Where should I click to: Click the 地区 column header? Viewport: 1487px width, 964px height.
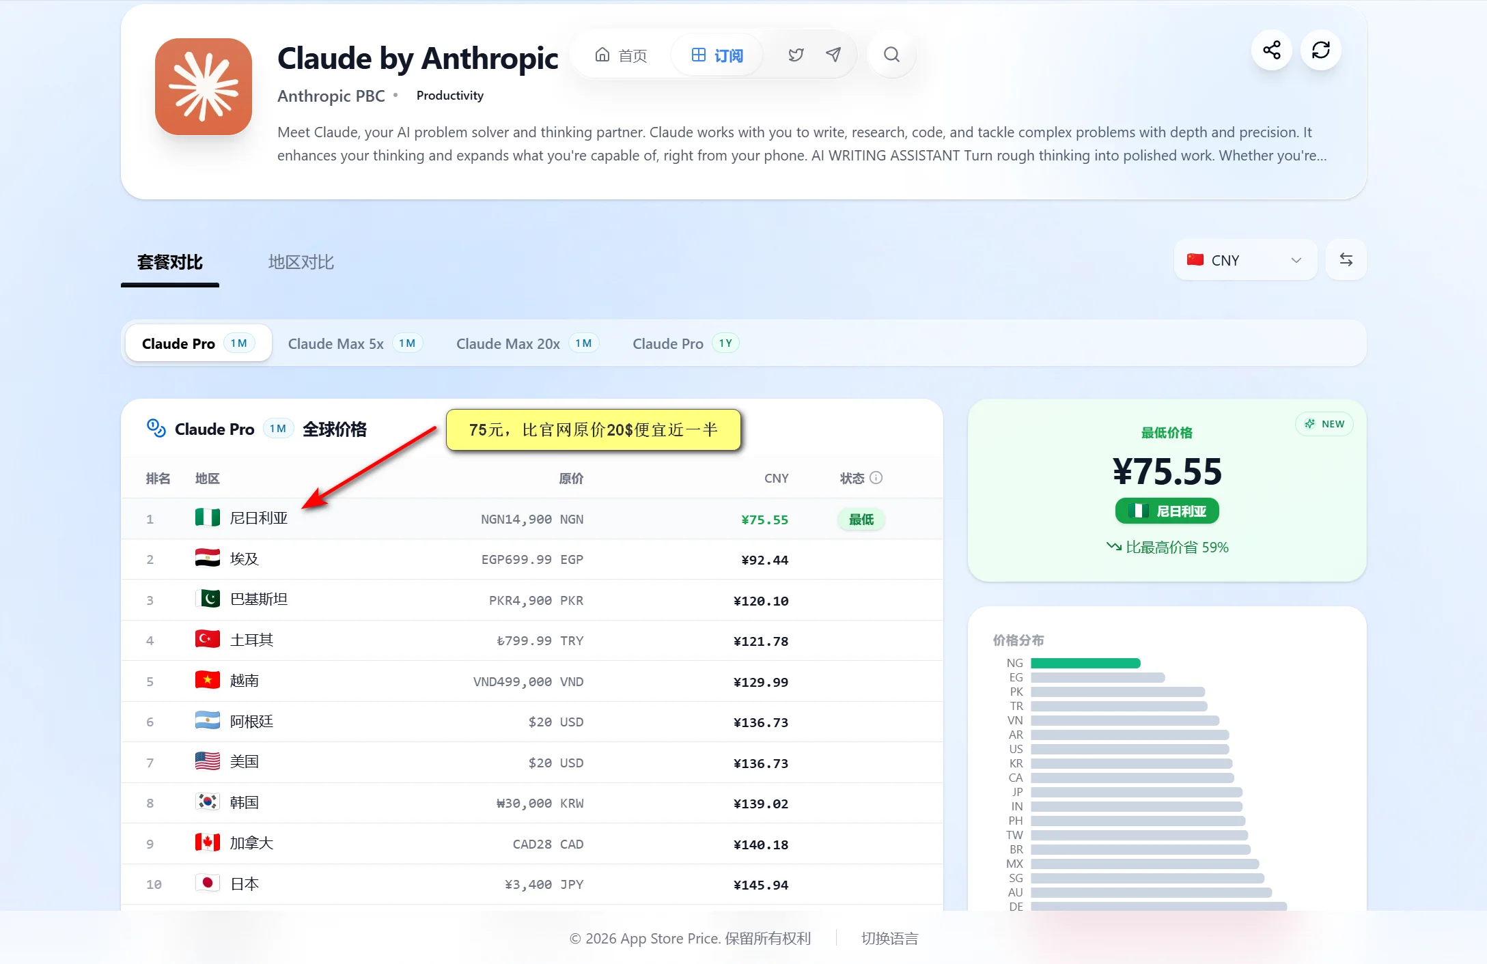tap(207, 479)
